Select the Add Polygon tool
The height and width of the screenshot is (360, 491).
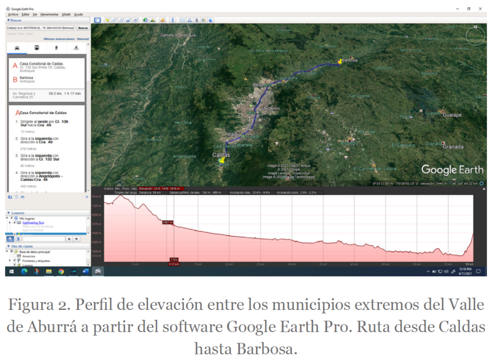coord(114,20)
